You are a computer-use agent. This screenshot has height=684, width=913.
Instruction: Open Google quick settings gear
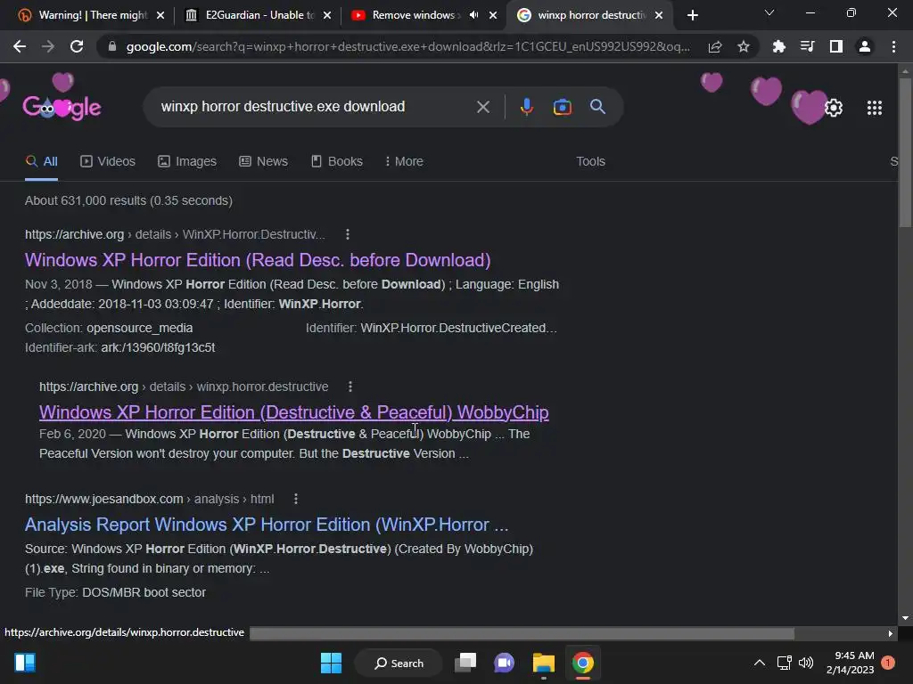(834, 108)
